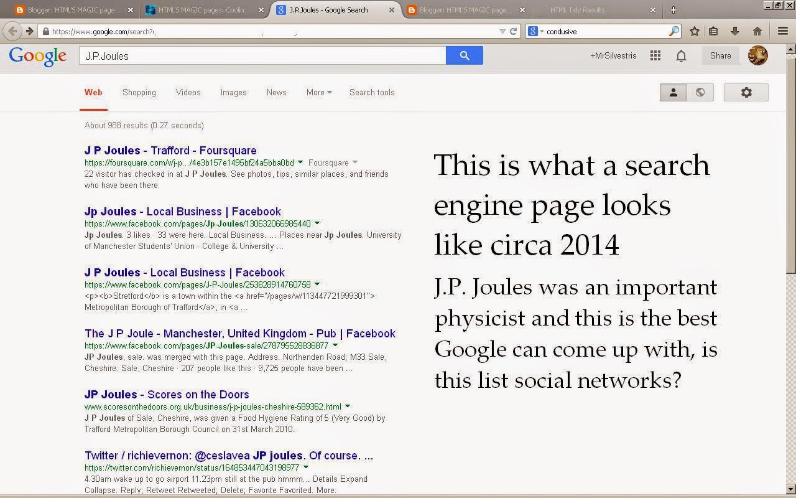
Task: Click the snippet mentioning Food Hygiene Rating of 5
Action: coord(235,423)
